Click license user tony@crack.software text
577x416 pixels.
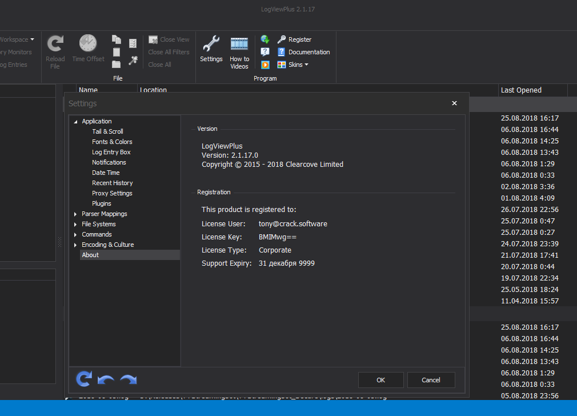(293, 224)
